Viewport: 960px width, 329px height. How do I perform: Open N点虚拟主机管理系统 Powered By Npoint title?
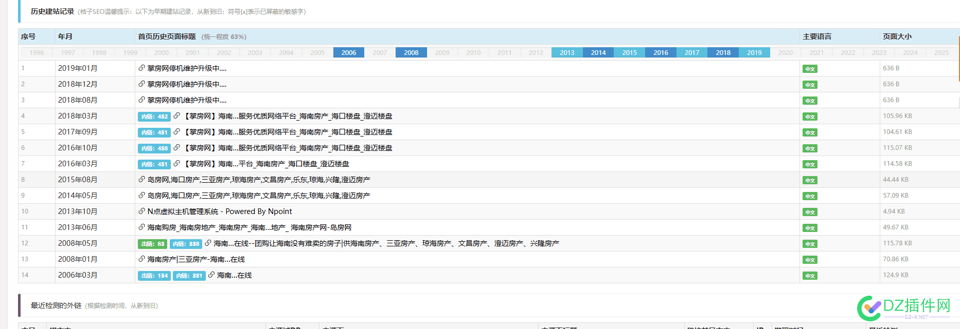220,211
